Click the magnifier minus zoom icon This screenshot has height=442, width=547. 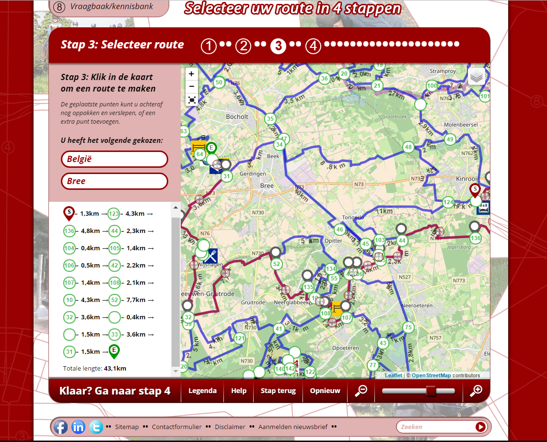pos(361,391)
